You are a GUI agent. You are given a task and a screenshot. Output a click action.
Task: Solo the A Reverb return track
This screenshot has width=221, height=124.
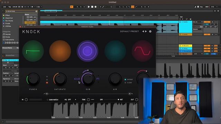point(212,46)
